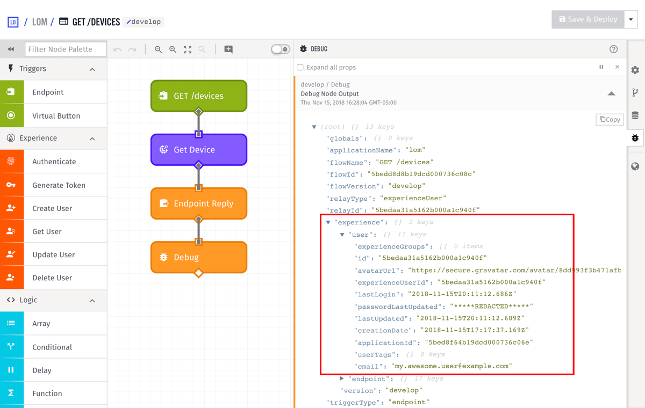Select the Authenticate palette node
Viewport: 645px width, 408px height.
[53, 162]
